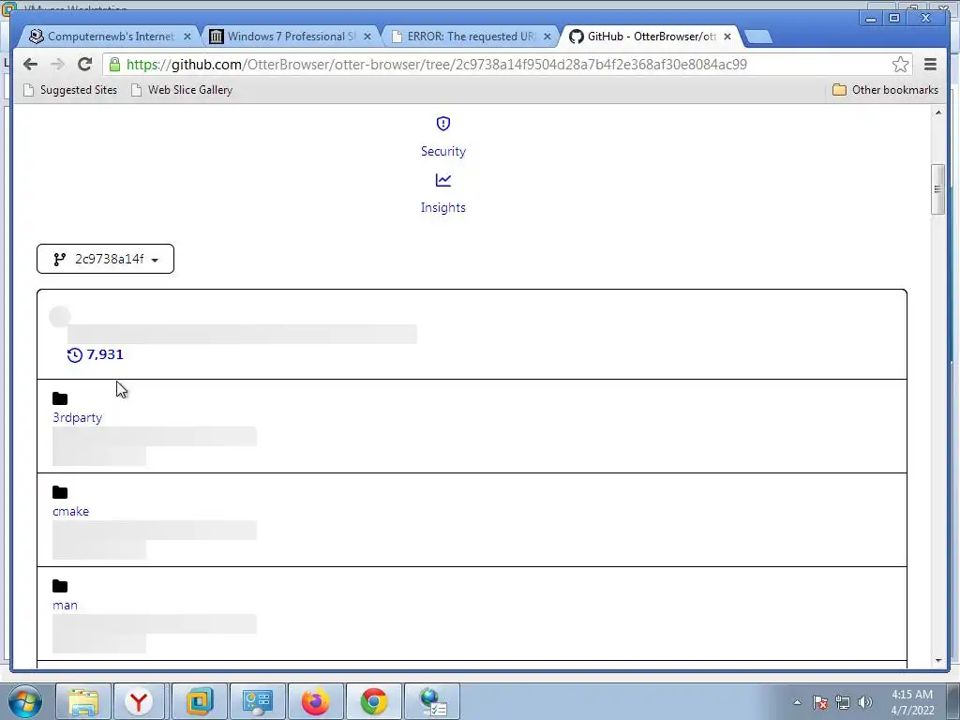Select the GitHub - OtterBrowser tab

point(651,37)
